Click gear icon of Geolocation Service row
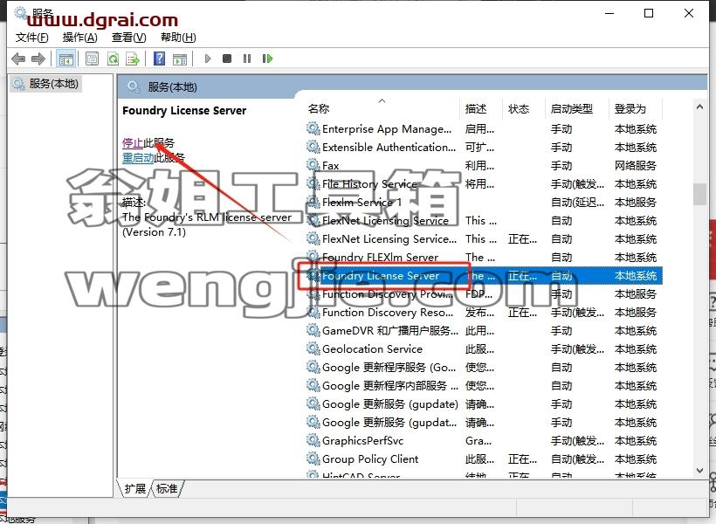Screen dimensions: 716x524 click(313, 349)
